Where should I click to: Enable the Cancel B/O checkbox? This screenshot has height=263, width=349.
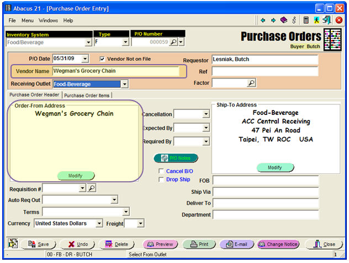point(161,171)
